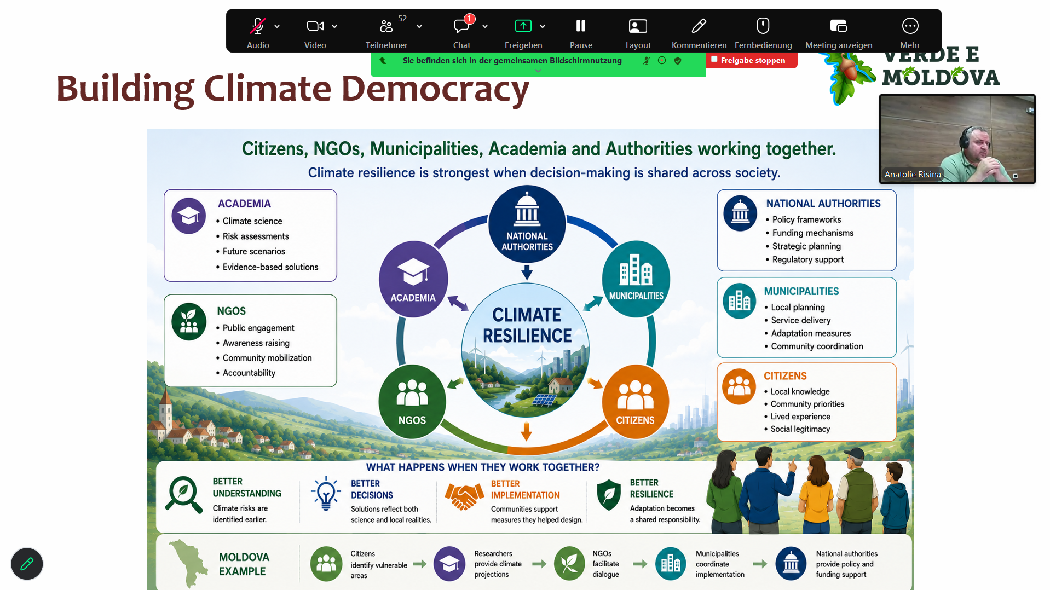Expand the Teilnehmer options chevron
1050x590 pixels.
coord(419,26)
